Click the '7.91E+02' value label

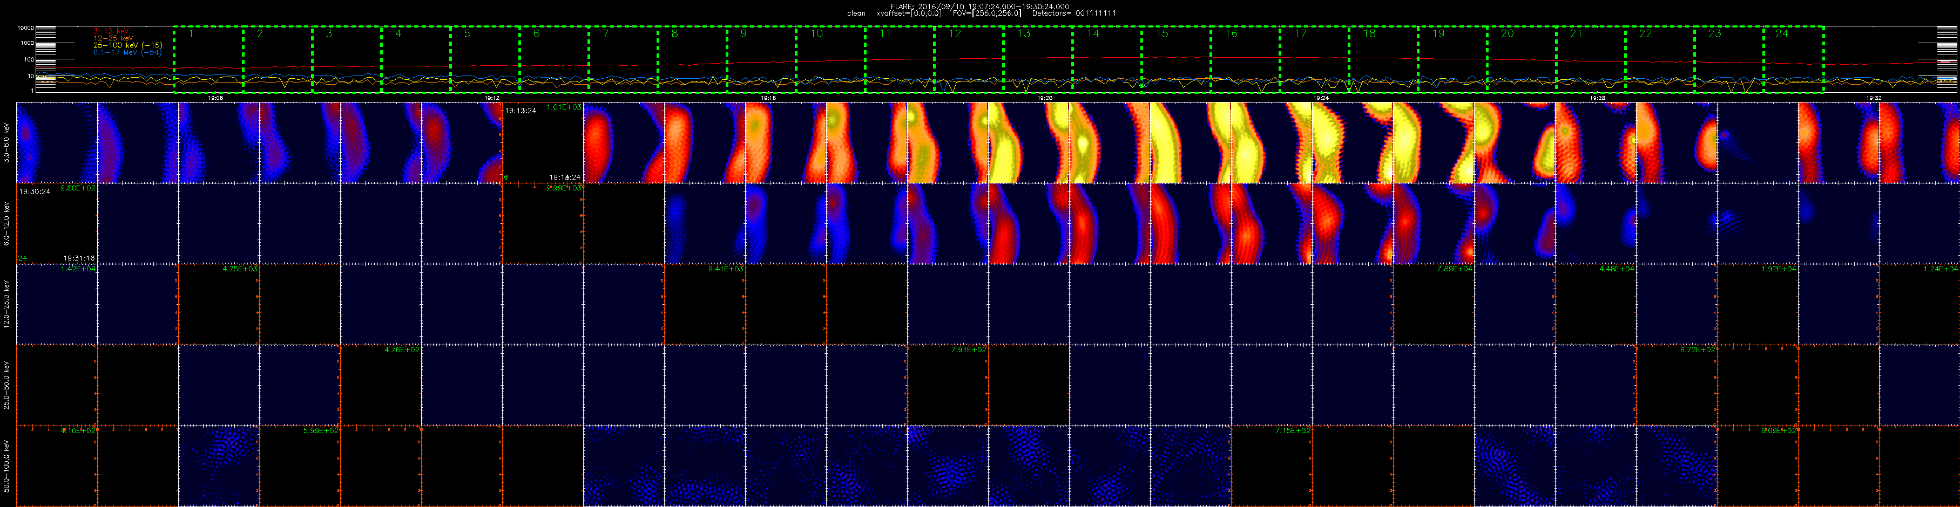pos(969,350)
